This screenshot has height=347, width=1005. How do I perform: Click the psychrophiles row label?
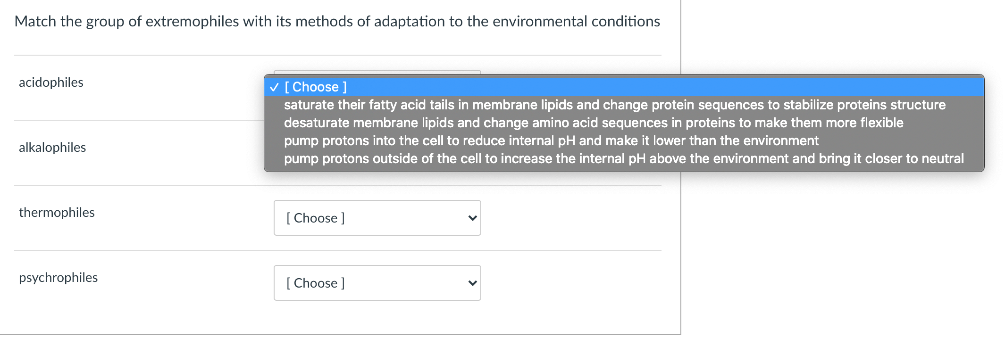click(59, 277)
